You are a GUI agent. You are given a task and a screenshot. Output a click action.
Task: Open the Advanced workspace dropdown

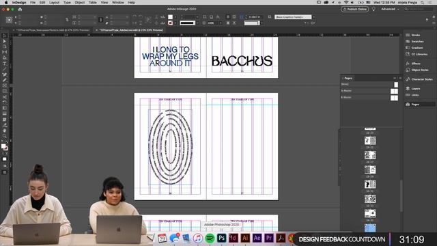[390, 9]
